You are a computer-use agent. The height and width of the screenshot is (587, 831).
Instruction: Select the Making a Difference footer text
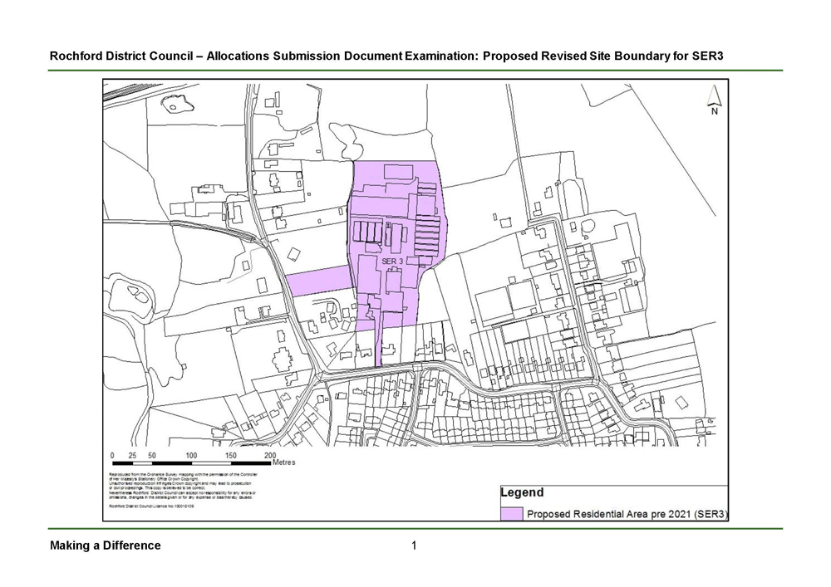coord(104,545)
